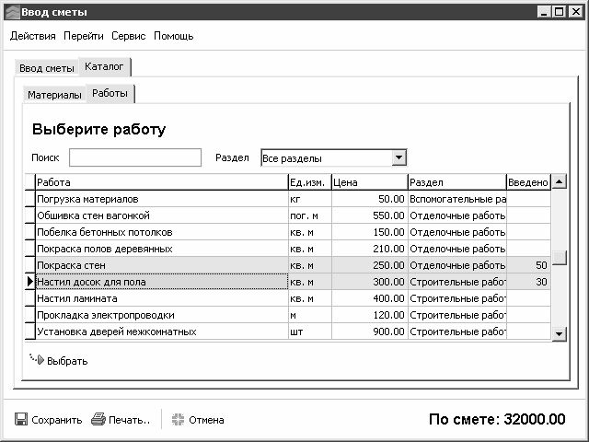Click the Сохранить button label
Image resolution: width=589 pixels, height=442 pixels.
coord(57,420)
